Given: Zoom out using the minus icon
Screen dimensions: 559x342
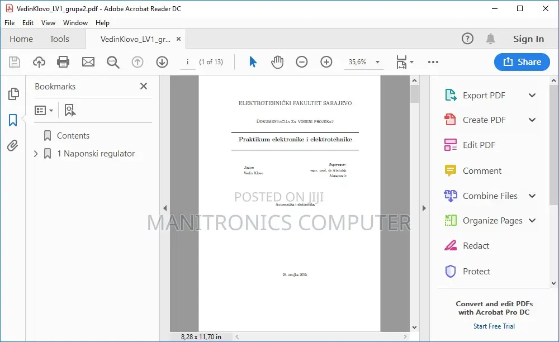Looking at the screenshot, I should (x=302, y=61).
